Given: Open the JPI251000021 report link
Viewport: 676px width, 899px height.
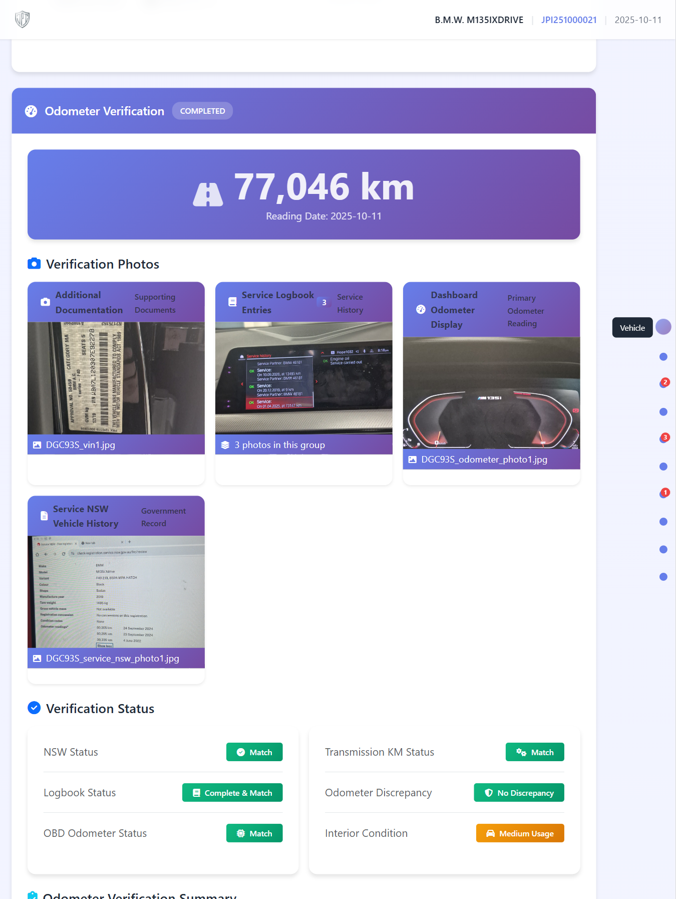Looking at the screenshot, I should coord(568,20).
